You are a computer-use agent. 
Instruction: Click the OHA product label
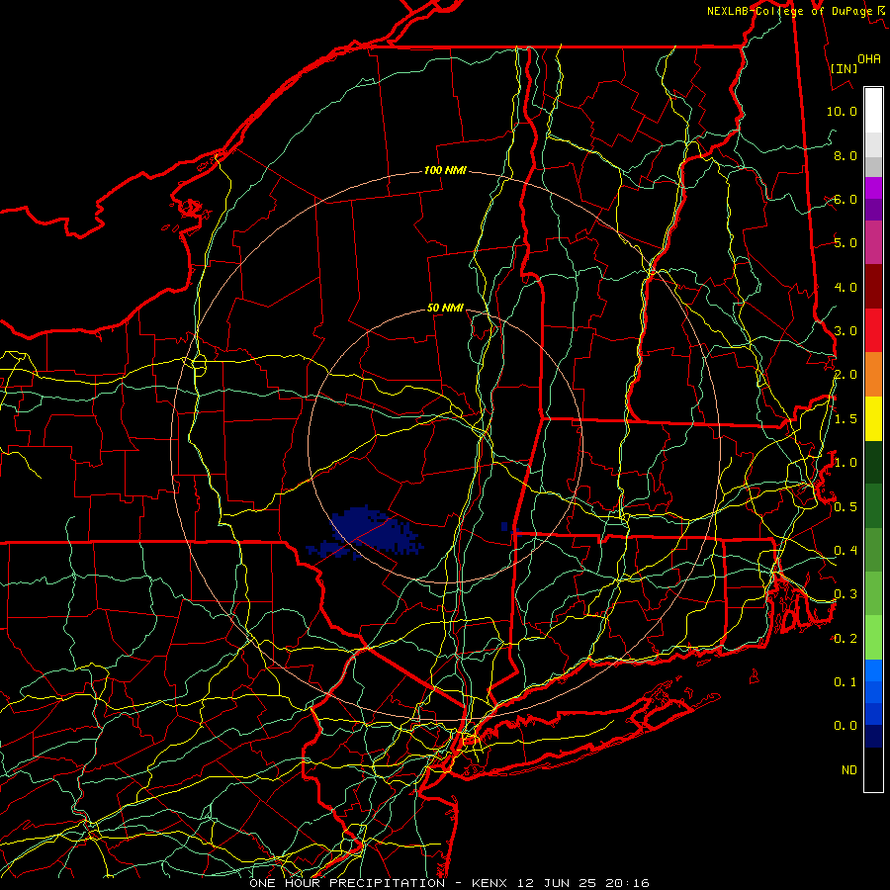point(869,58)
